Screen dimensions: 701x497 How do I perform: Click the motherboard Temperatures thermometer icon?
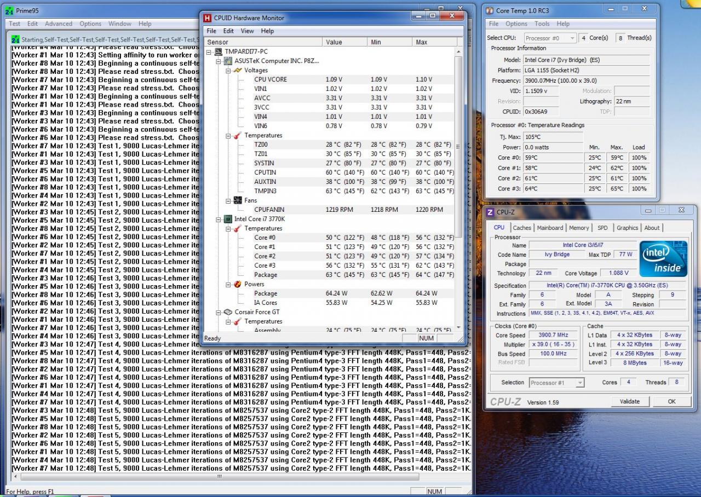point(238,135)
